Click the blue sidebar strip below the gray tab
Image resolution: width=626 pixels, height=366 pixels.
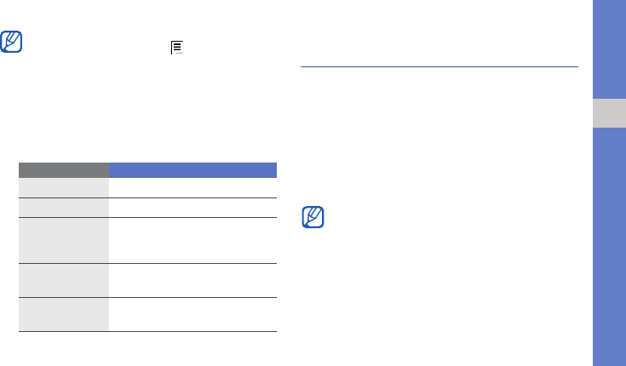coord(609,247)
